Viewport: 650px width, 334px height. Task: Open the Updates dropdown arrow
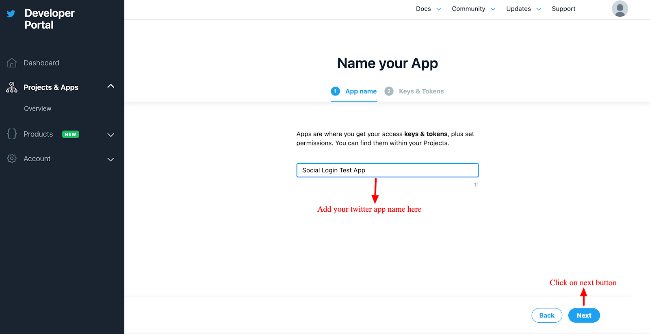[x=539, y=9]
